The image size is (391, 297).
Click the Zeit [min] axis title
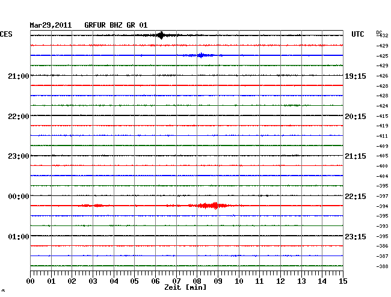tap(185, 287)
